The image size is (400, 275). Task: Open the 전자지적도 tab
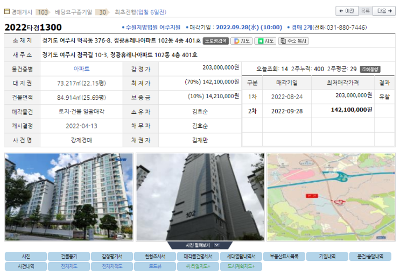[x=112, y=266]
